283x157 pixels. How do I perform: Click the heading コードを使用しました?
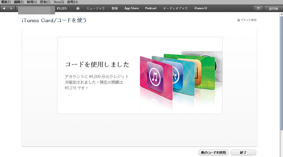tap(97, 64)
